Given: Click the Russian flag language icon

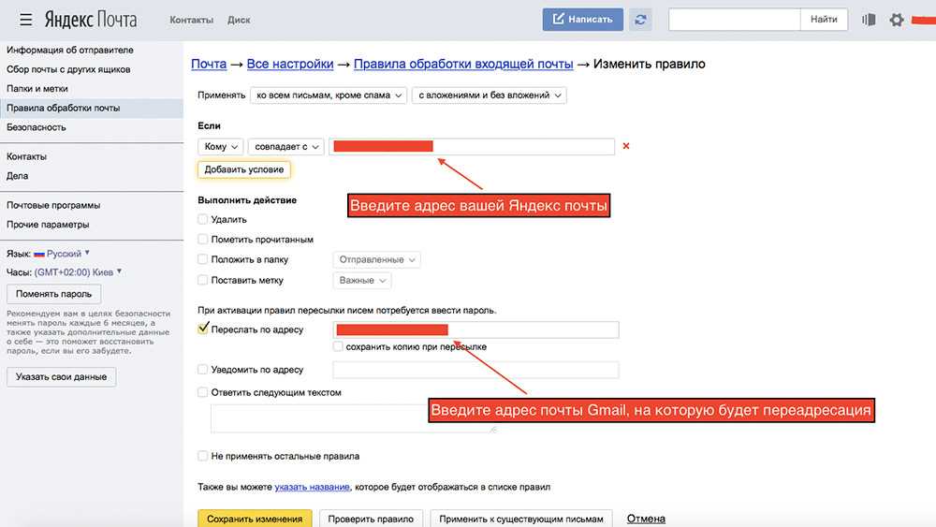Looking at the screenshot, I should (x=38, y=255).
